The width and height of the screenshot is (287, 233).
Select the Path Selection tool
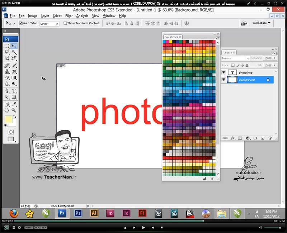(7, 97)
